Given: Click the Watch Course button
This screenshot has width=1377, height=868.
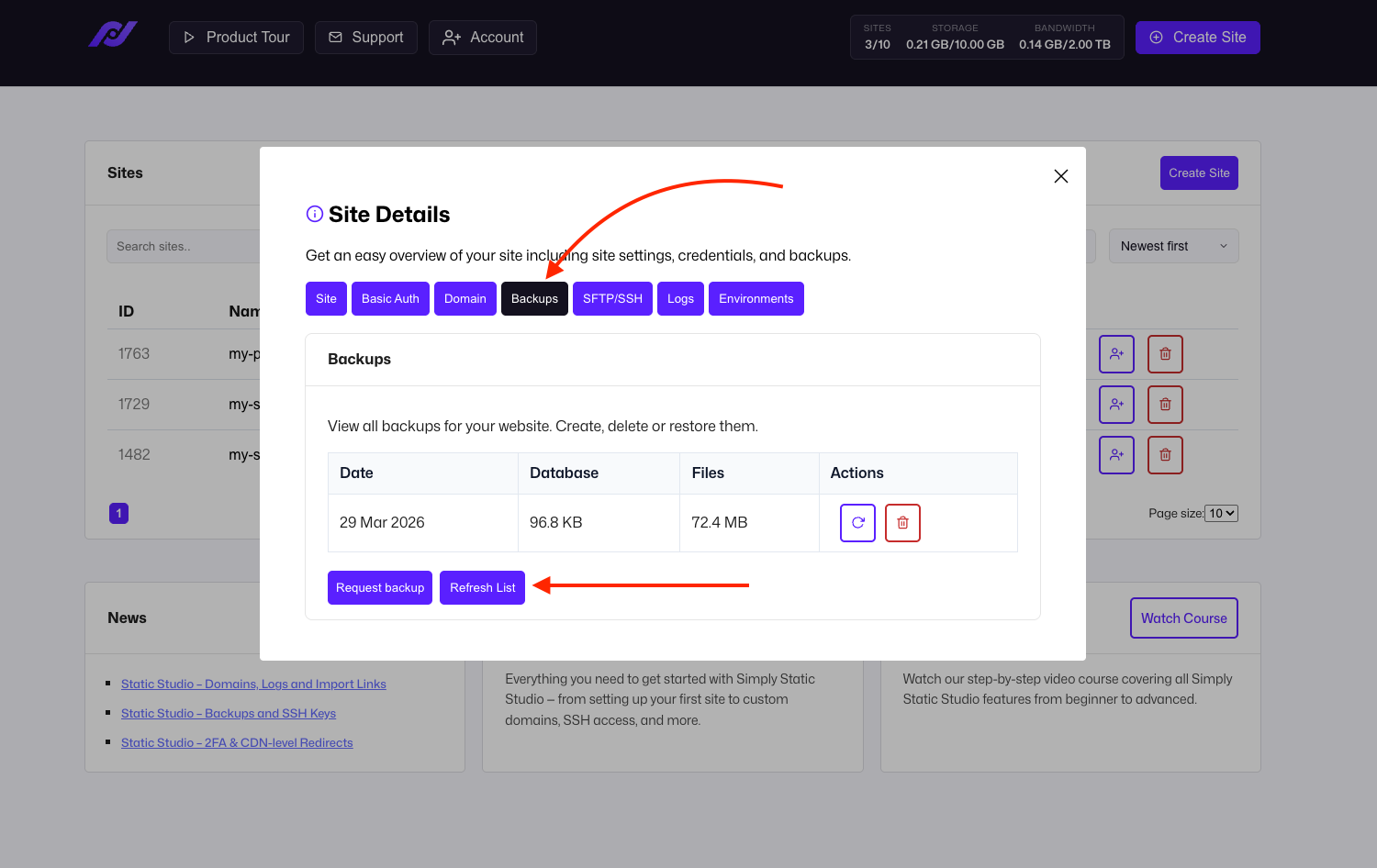Looking at the screenshot, I should tap(1183, 618).
